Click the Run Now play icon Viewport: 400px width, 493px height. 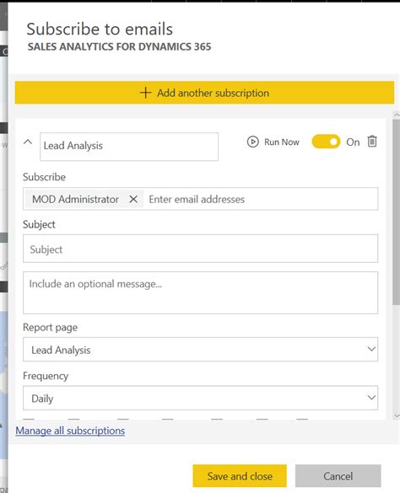point(252,142)
